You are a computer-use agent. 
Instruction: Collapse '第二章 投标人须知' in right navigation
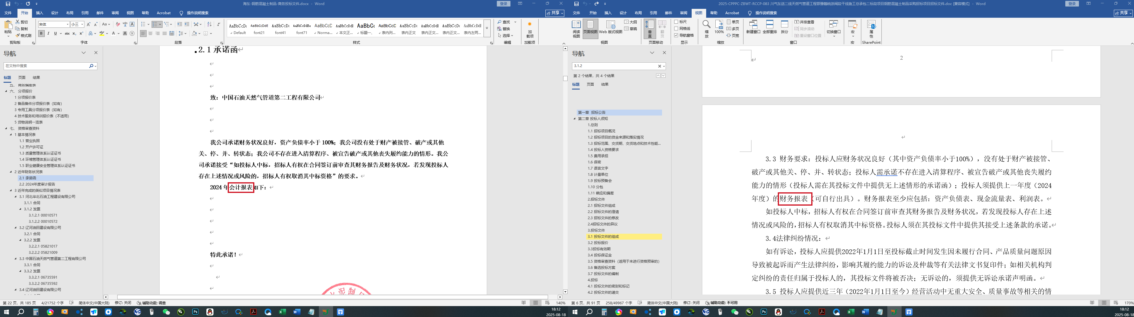pyautogui.click(x=574, y=118)
